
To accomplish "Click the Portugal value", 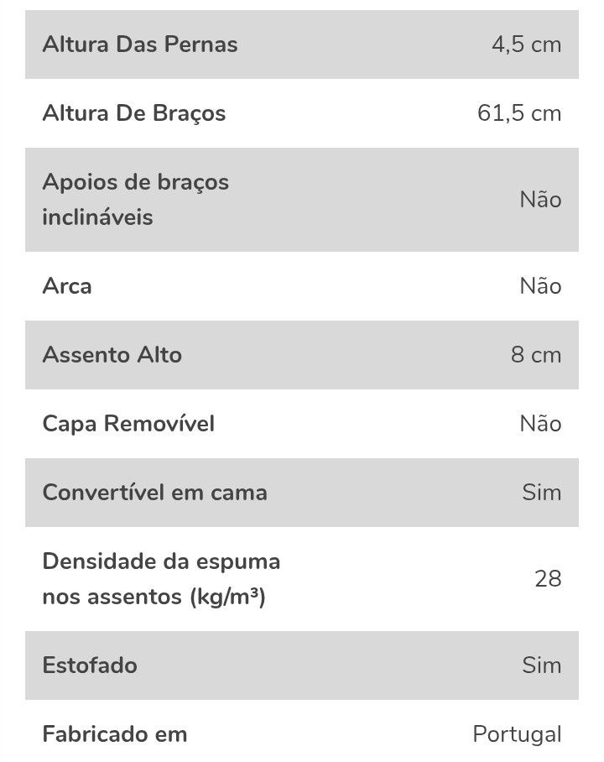I will (x=517, y=734).
